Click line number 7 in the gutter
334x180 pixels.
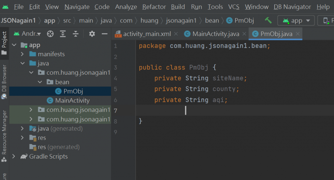click(115, 110)
